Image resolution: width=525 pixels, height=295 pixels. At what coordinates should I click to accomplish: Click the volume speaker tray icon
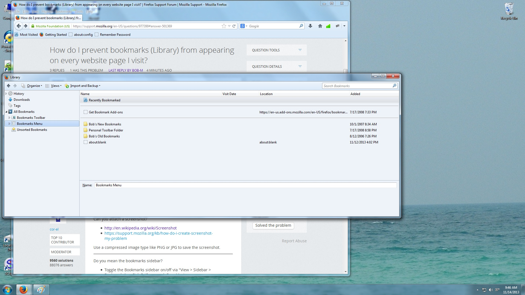click(491, 290)
